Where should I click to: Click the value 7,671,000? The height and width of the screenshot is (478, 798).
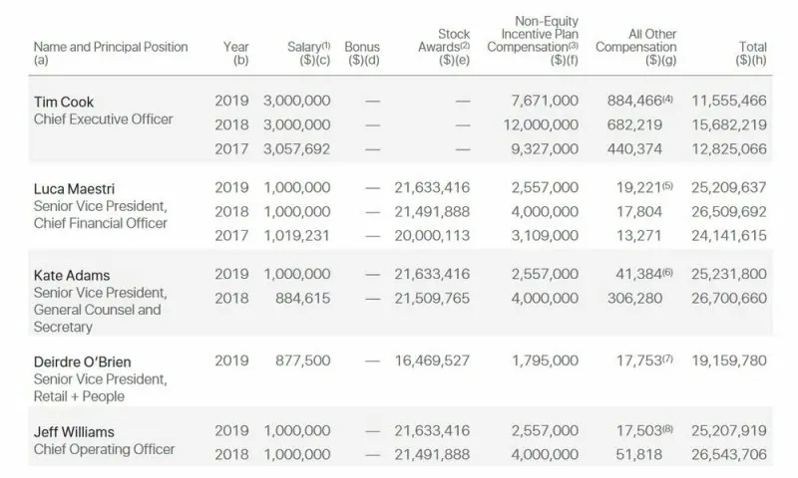click(545, 101)
